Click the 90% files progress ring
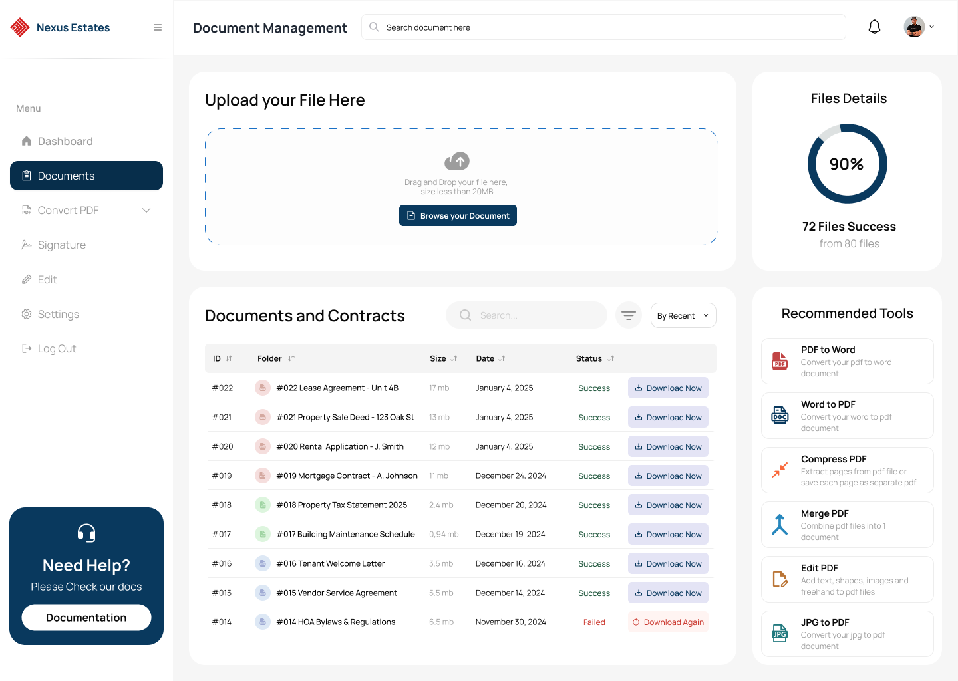Viewport: 958px width, 681px height. 847,164
